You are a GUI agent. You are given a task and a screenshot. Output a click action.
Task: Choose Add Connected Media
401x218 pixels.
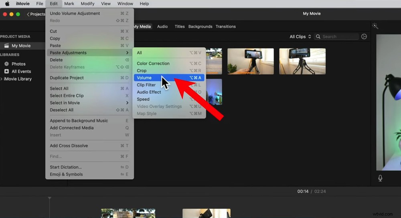point(89,128)
